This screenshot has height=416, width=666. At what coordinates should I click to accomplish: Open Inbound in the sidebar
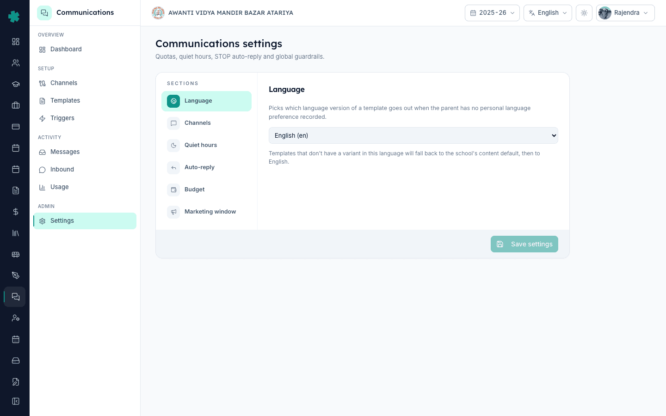[85, 170]
